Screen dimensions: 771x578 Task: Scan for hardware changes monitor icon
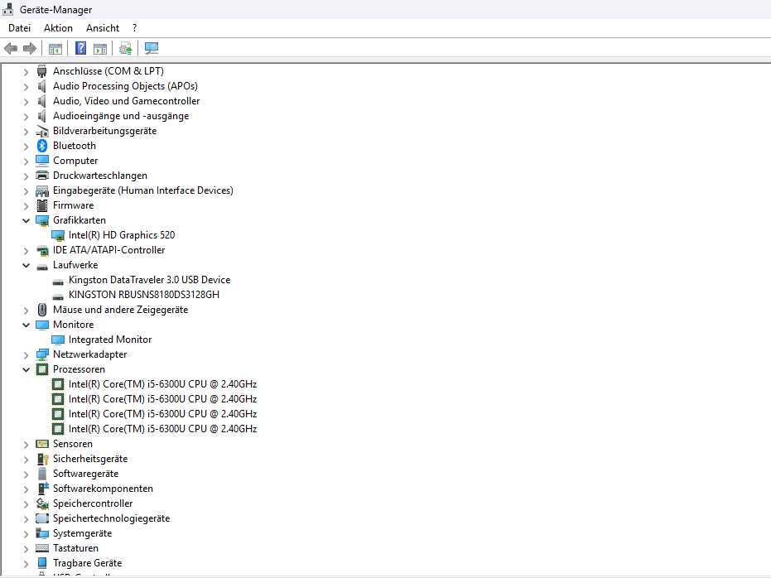(x=151, y=48)
